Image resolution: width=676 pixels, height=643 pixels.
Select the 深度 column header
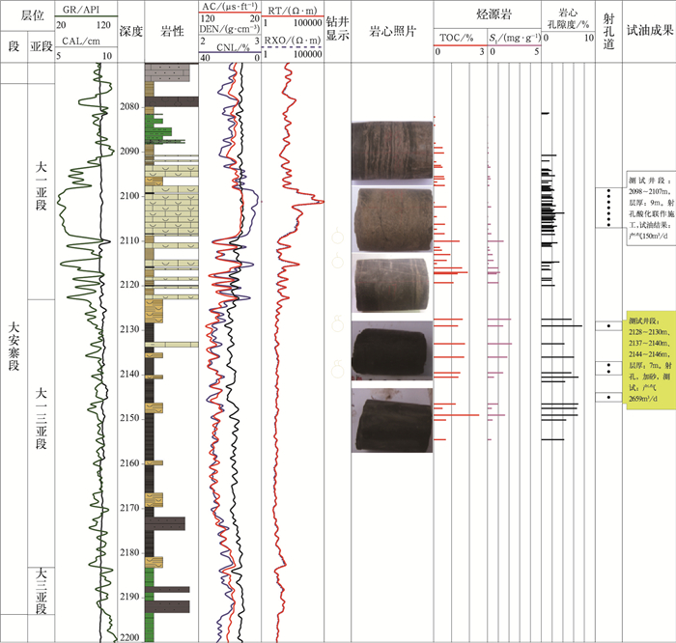pos(130,31)
